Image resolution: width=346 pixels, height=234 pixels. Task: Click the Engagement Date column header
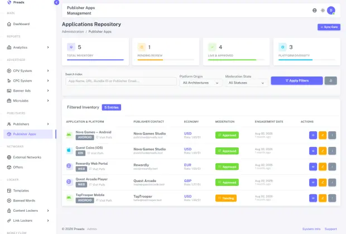[x=269, y=122]
